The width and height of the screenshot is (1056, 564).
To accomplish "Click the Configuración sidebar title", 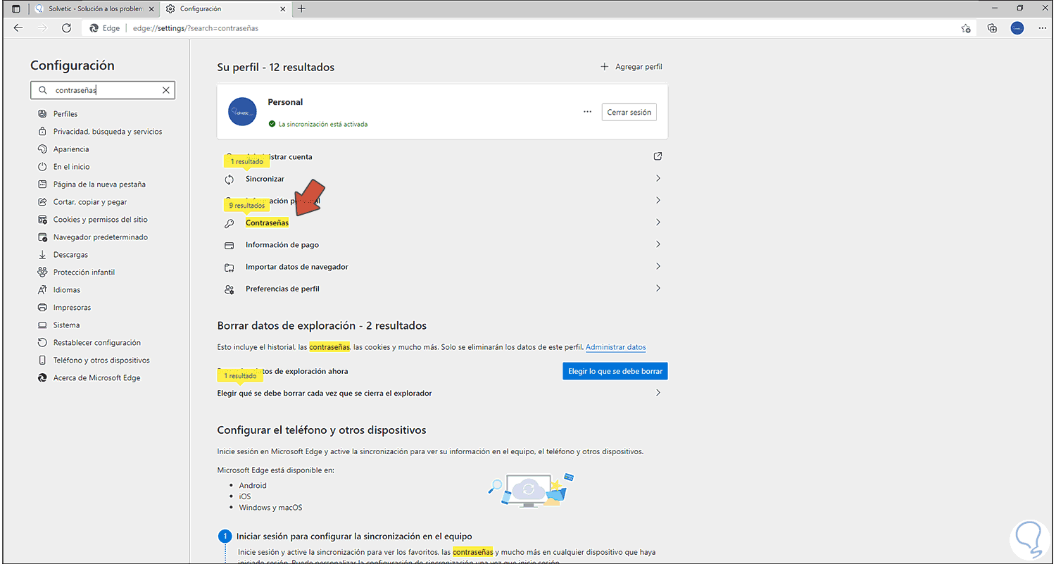I will point(73,65).
